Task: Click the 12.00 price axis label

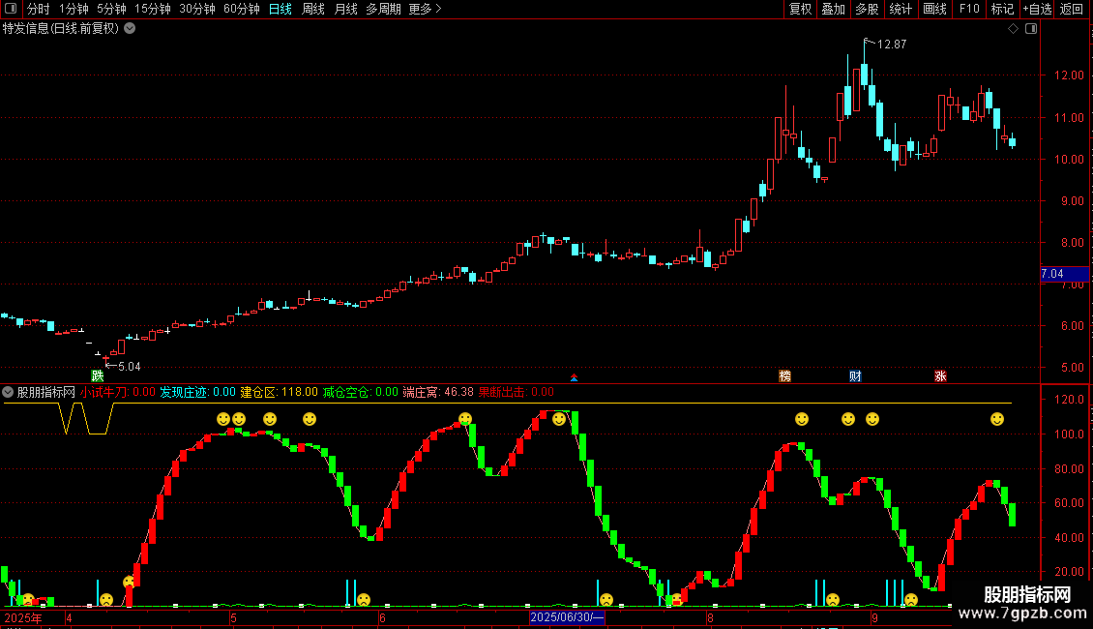Action: 1069,75
